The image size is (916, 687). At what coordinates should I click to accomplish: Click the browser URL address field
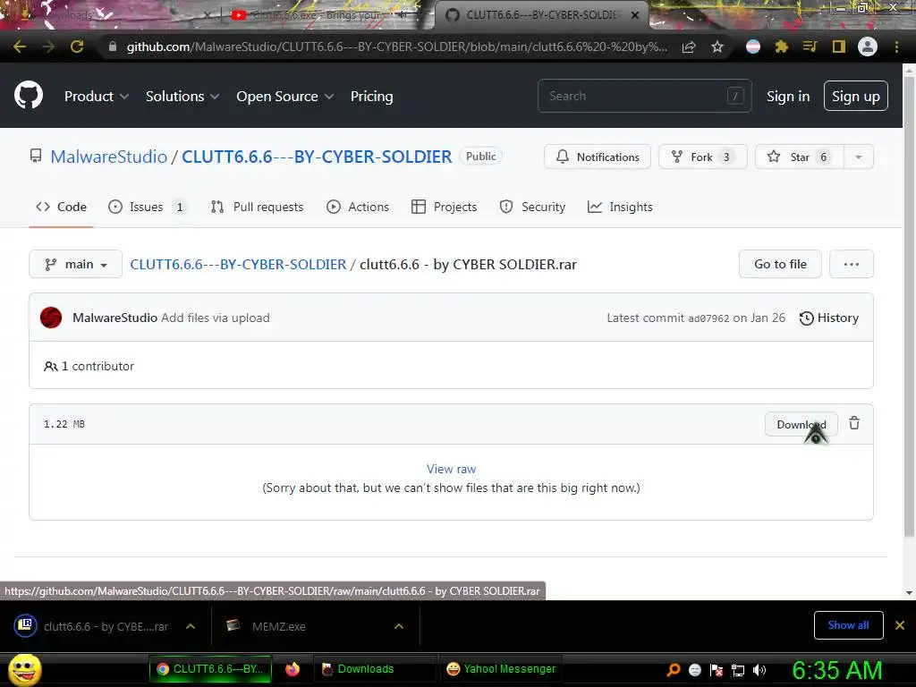click(x=396, y=47)
